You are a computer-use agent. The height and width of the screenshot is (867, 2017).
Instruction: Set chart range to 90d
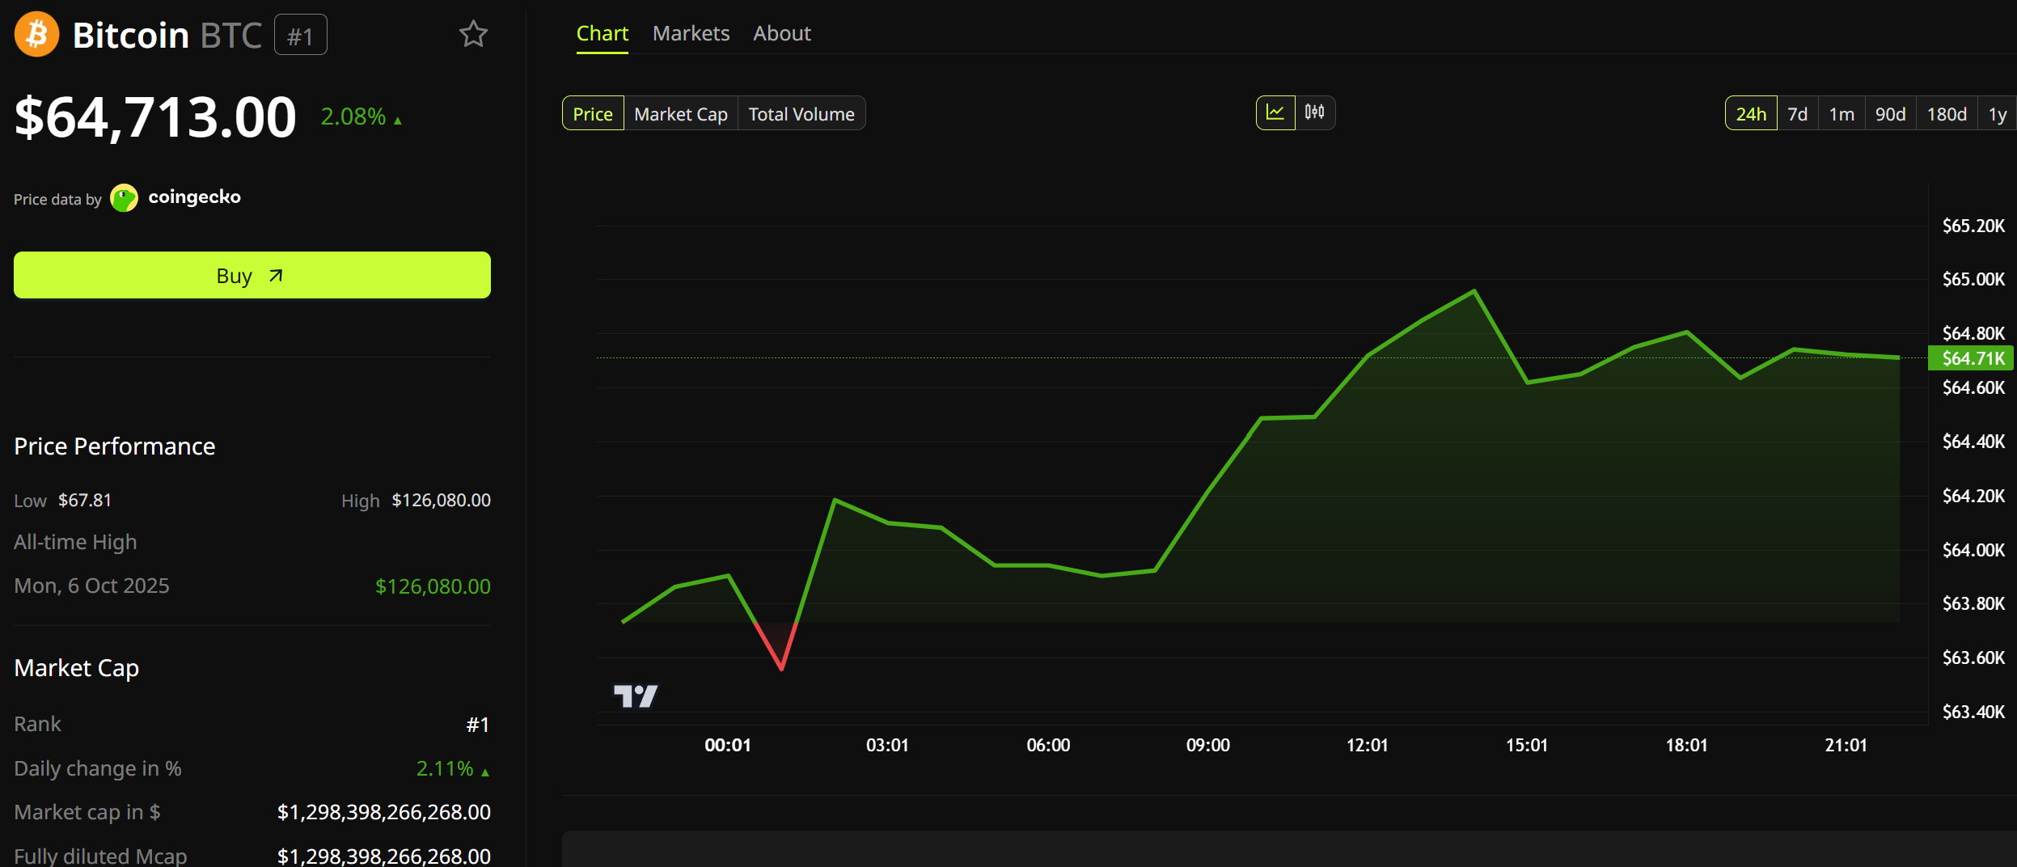click(x=1890, y=113)
